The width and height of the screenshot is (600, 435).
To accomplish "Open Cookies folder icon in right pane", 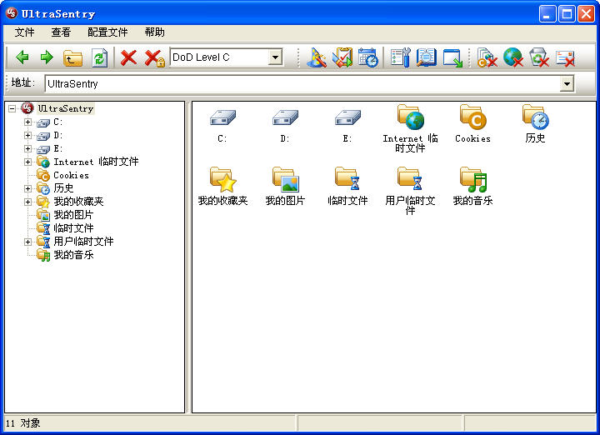I will tap(472, 117).
